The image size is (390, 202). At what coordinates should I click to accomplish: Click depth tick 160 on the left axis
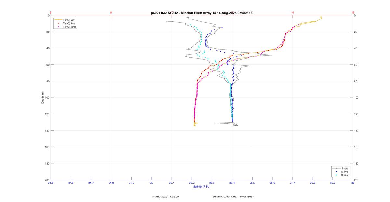(x=47, y=147)
